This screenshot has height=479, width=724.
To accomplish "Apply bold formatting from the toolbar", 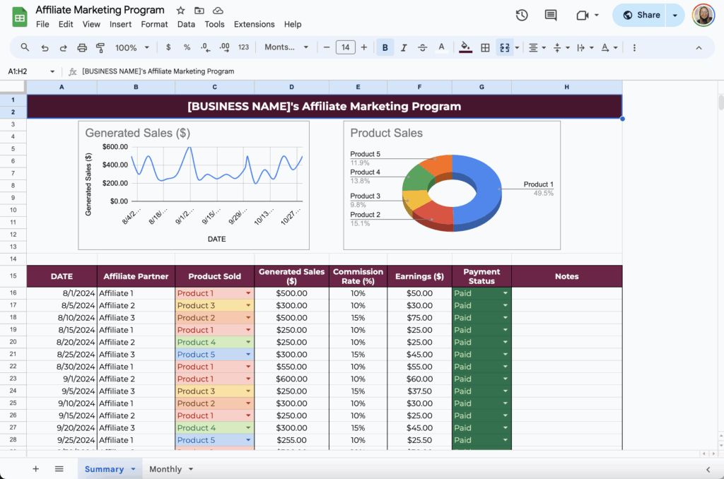I will (385, 47).
